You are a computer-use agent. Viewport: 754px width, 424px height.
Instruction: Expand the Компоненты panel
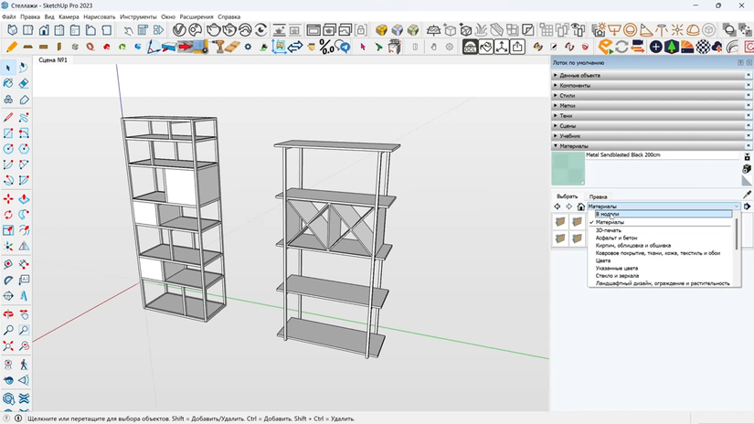648,86
